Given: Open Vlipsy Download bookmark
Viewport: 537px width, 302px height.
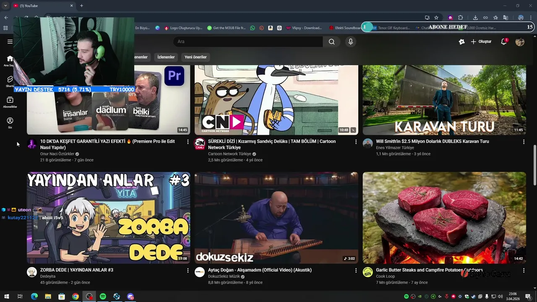Looking at the screenshot, I should [304, 28].
